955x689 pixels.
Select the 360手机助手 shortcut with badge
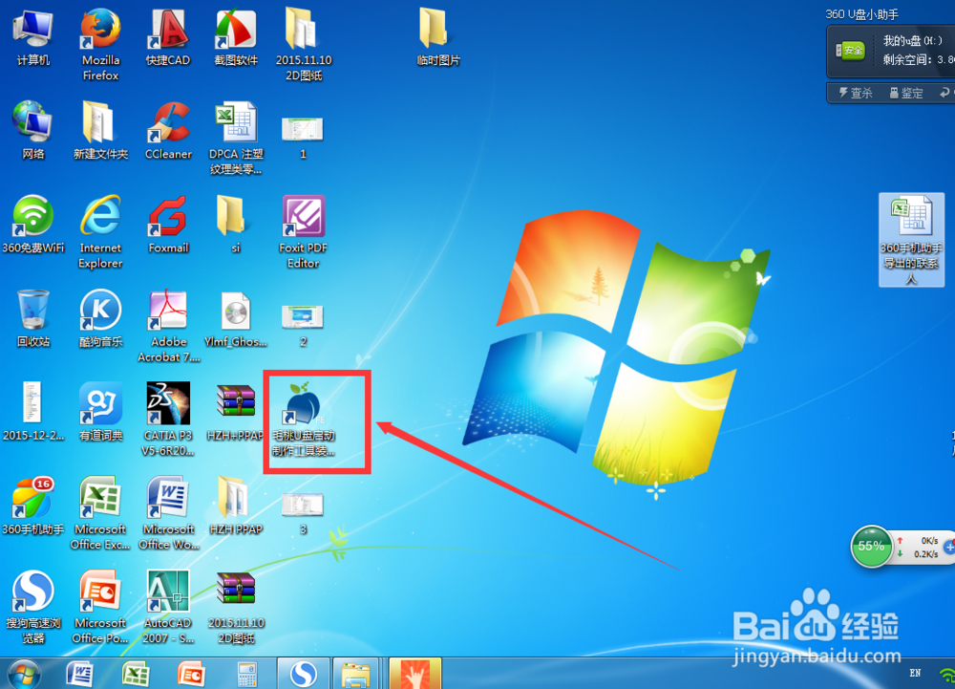pos(32,506)
